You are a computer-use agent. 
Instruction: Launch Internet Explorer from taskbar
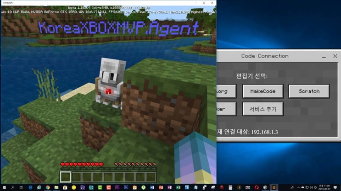click(39, 187)
